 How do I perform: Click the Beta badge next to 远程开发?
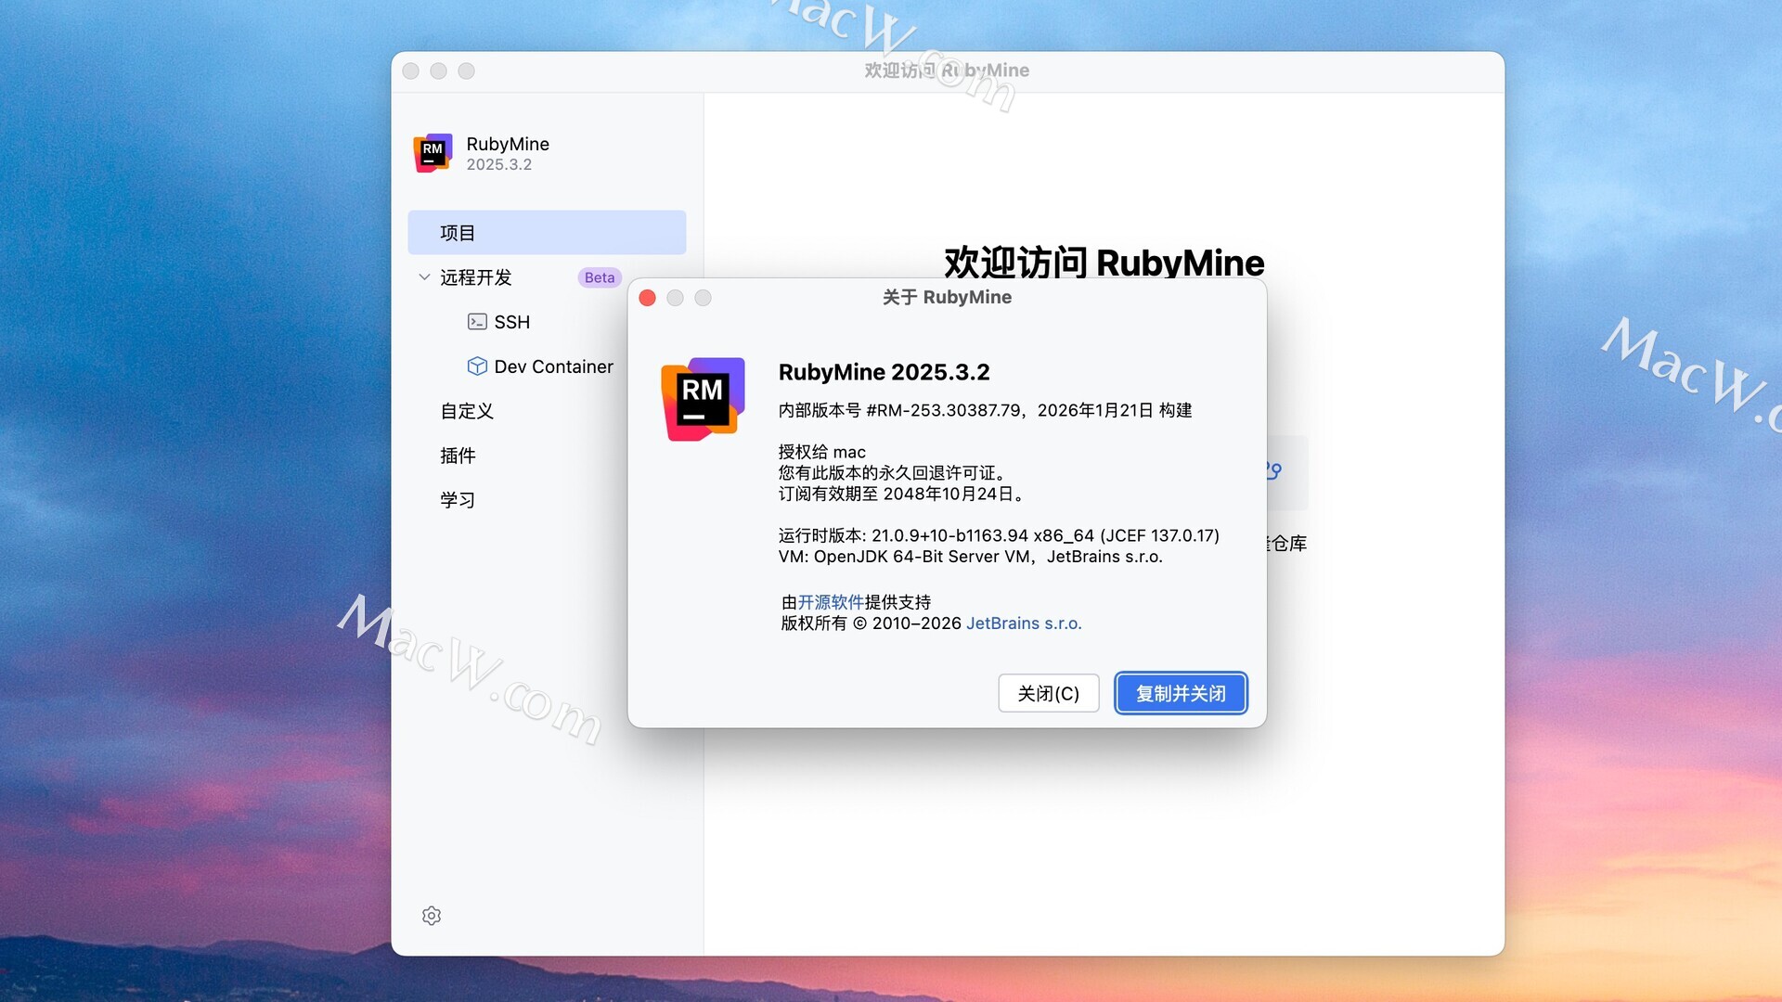point(600,277)
